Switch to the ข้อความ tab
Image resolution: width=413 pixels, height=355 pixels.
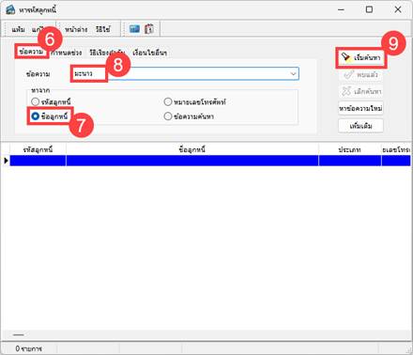click(31, 52)
